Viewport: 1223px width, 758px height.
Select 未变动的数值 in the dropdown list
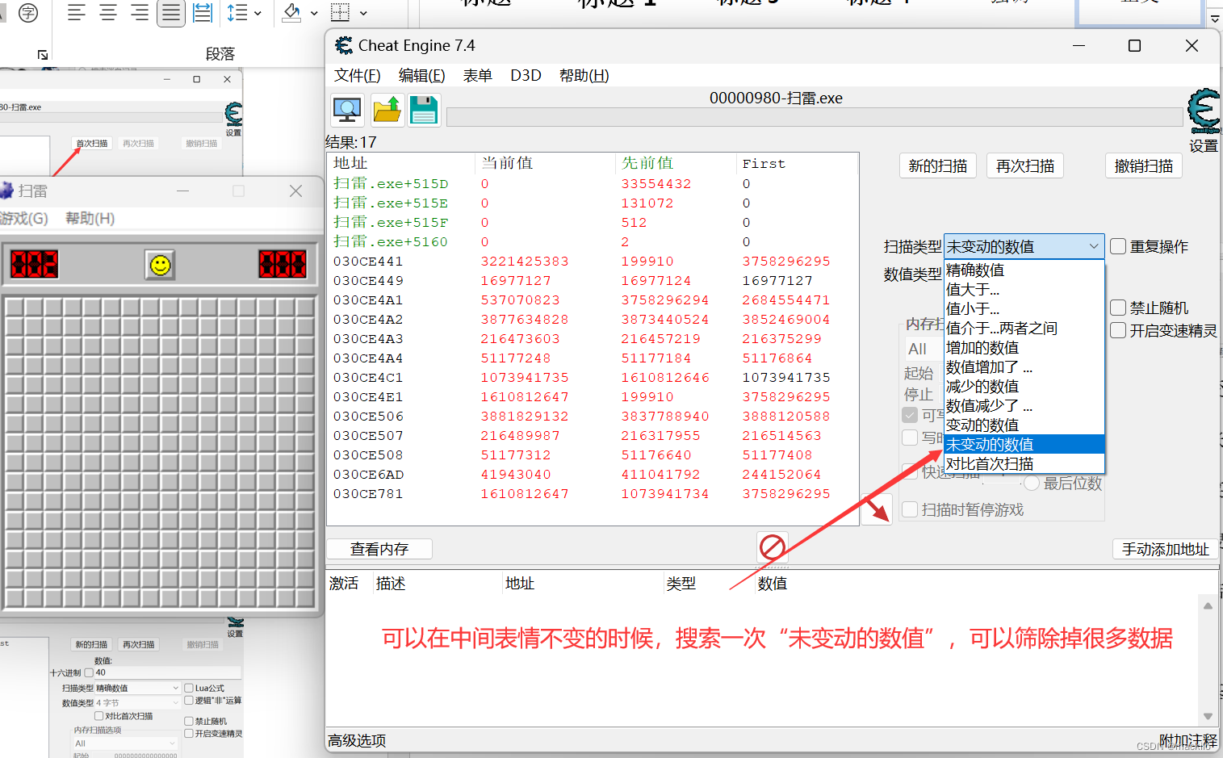point(1024,444)
